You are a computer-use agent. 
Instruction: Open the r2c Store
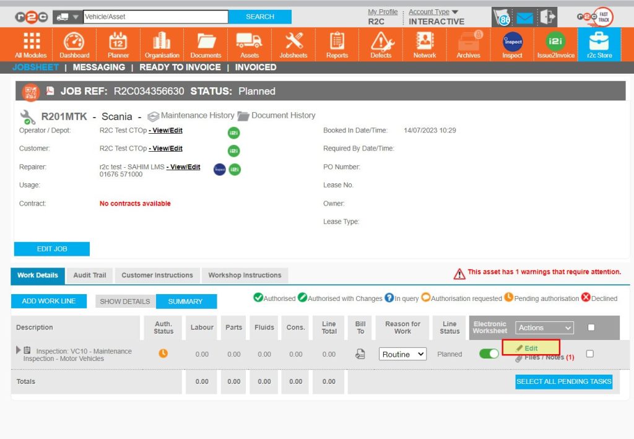pyautogui.click(x=599, y=43)
